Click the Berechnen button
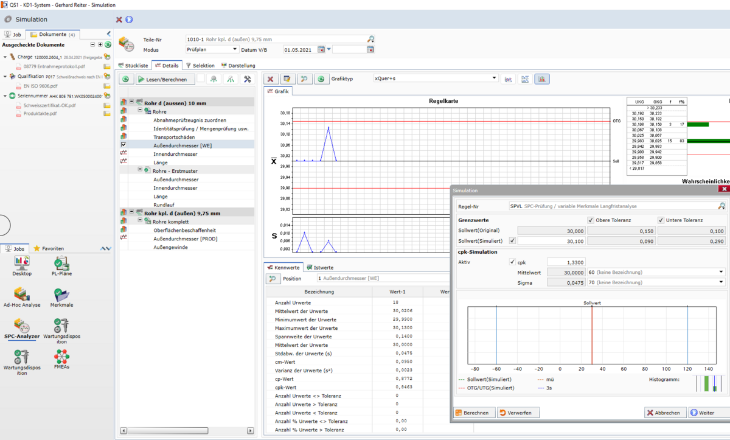The image size is (730, 440). coord(474,413)
